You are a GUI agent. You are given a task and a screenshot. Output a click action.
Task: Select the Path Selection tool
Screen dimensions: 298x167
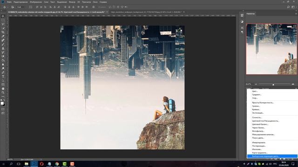click(3, 80)
